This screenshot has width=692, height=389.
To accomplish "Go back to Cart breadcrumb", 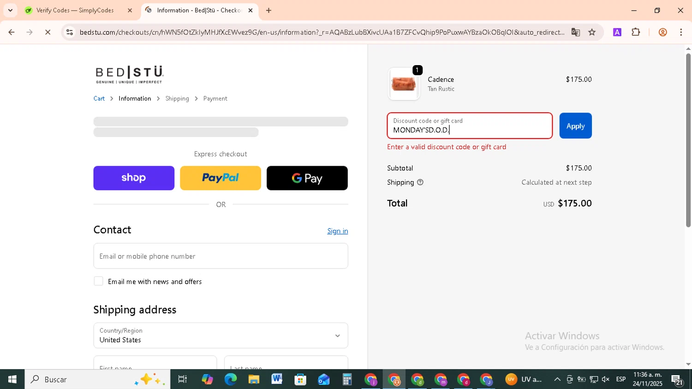I will pyautogui.click(x=99, y=99).
